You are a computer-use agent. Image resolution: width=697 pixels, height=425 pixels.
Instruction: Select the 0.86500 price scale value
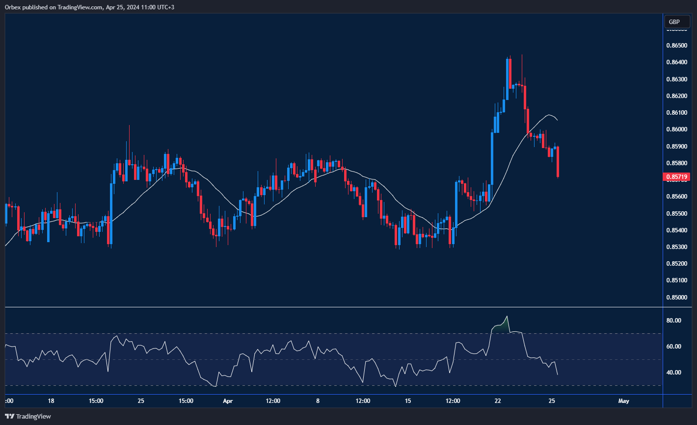coord(676,45)
